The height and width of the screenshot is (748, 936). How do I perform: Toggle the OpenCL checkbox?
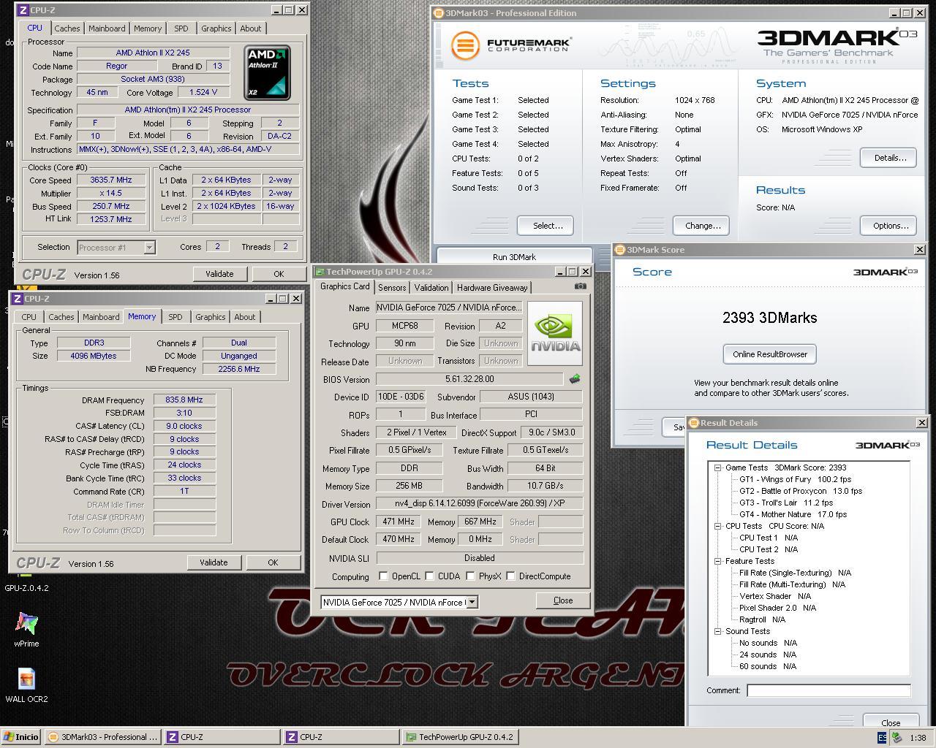coord(383,576)
